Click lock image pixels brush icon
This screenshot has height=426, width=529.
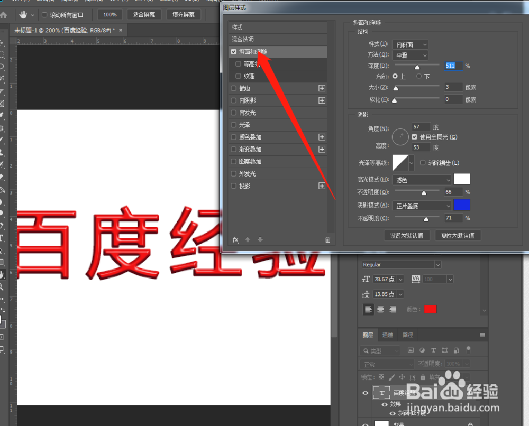tap(391, 377)
